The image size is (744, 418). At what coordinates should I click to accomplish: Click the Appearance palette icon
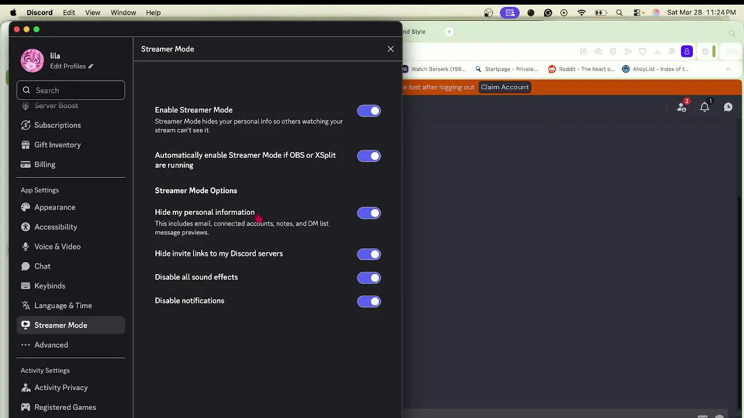click(x=26, y=207)
